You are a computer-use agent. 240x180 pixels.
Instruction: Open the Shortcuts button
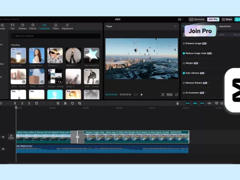pyautogui.click(x=197, y=19)
